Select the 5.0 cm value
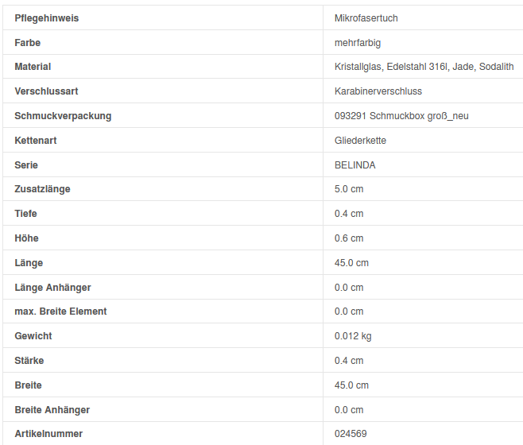523x445 pixels. click(x=349, y=189)
